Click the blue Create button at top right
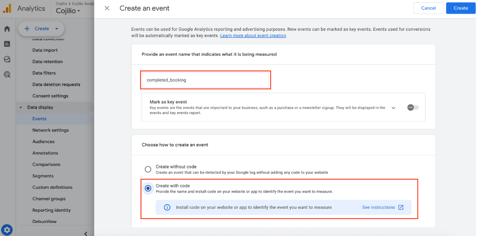 pos(461,8)
